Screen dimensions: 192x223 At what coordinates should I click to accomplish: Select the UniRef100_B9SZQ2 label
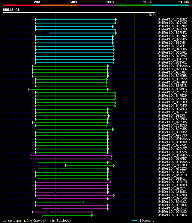point(172,26)
